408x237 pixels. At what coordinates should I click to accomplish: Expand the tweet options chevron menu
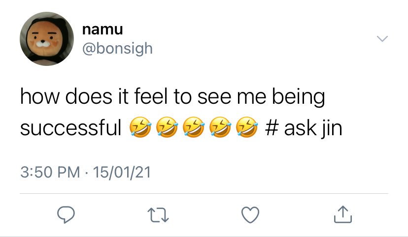click(x=382, y=39)
